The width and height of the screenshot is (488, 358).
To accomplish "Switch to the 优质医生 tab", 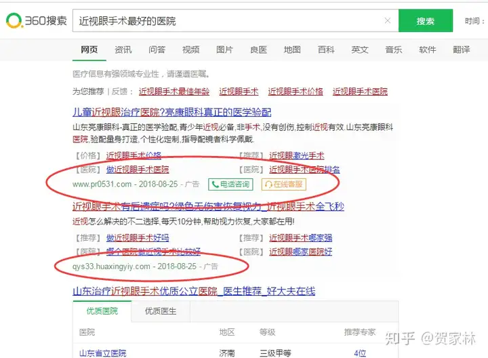I will (x=161, y=311).
